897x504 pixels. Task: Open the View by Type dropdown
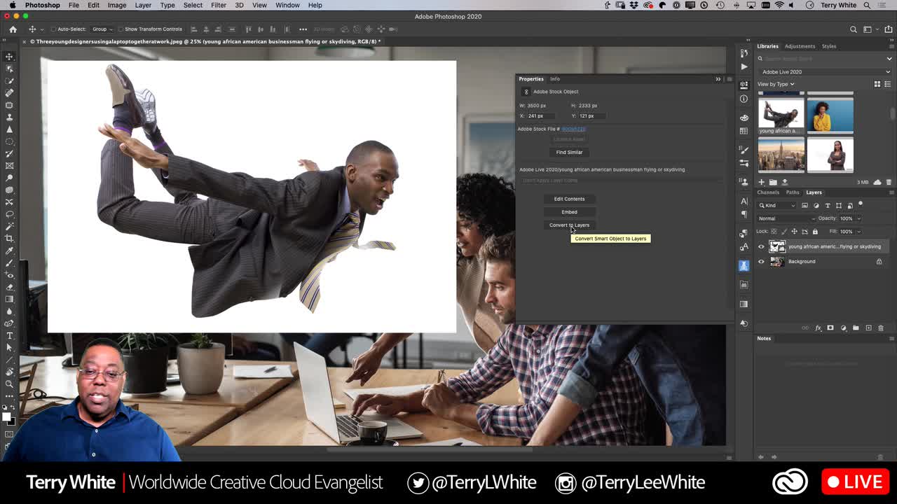point(775,84)
